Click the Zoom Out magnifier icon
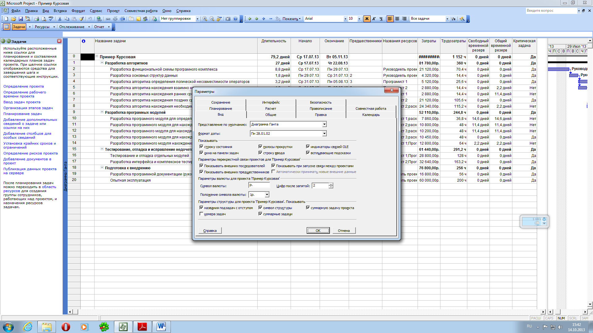The image size is (593, 333). click(x=212, y=19)
